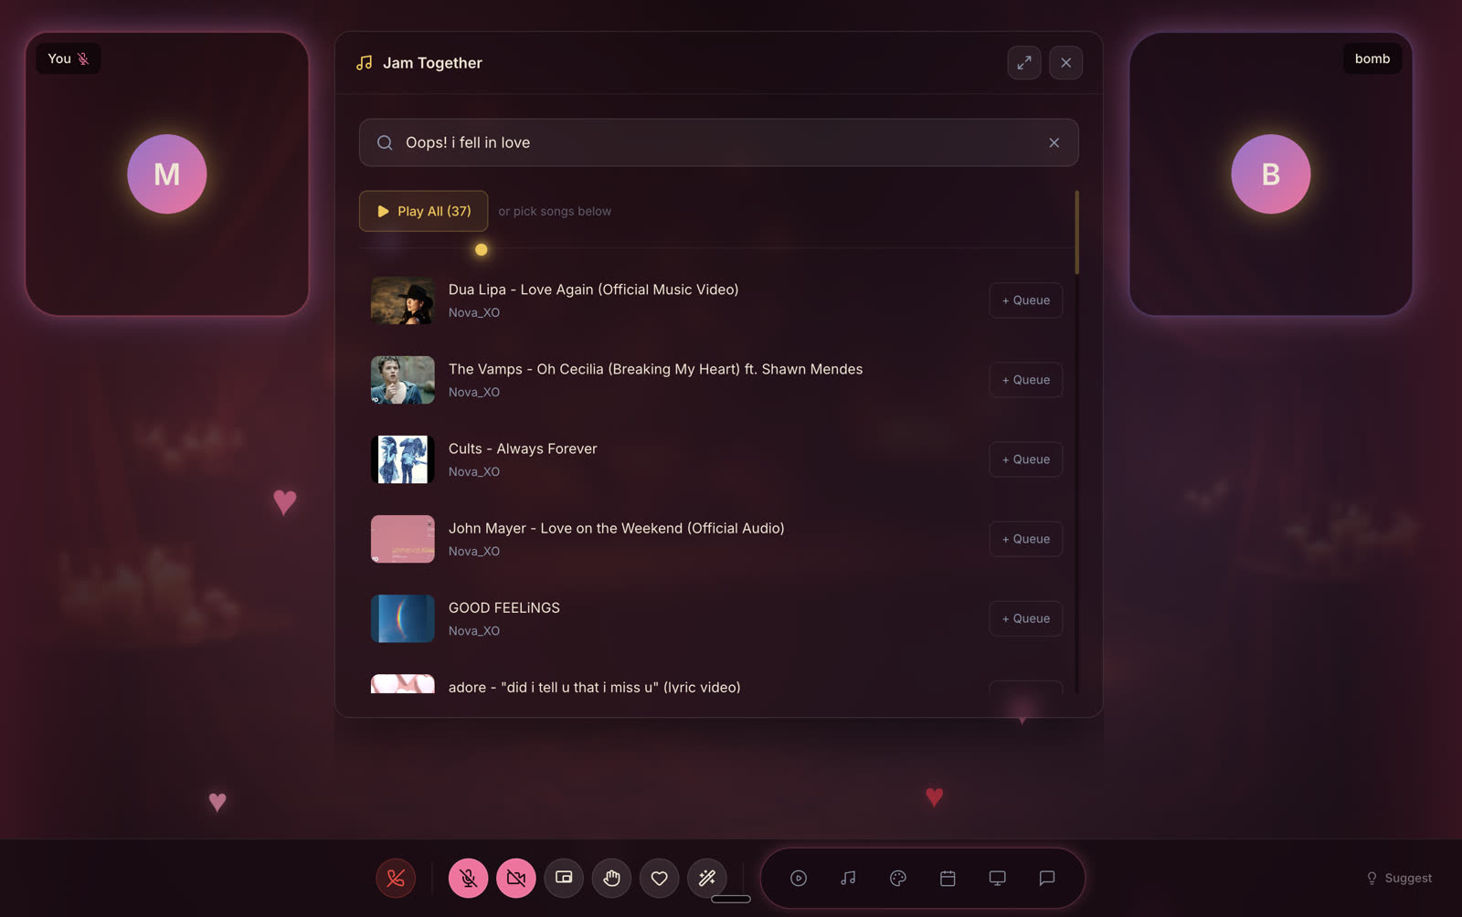1462x917 pixels.
Task: End the call with the red phone icon
Action: (x=396, y=879)
